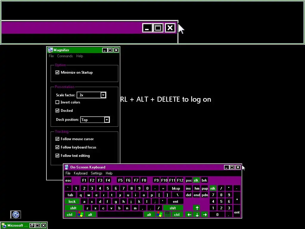Click the brk key
305x229 pixels.
(204, 180)
